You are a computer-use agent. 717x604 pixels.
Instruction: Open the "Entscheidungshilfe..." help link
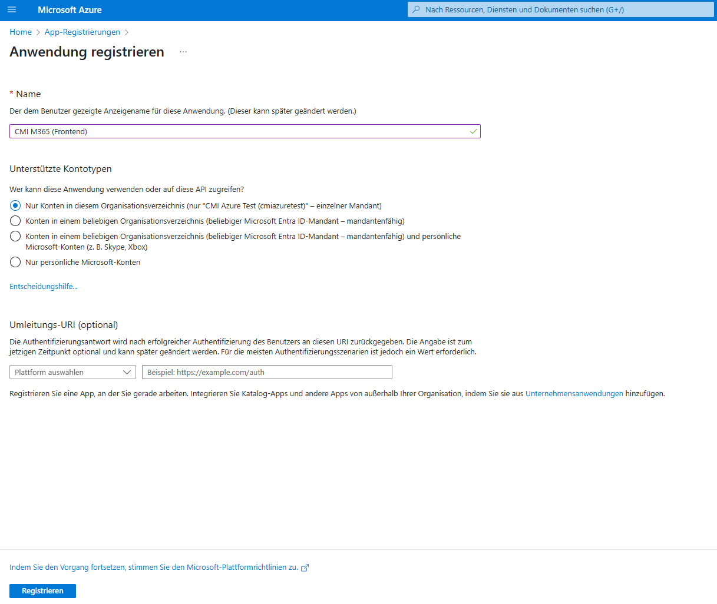tap(43, 286)
